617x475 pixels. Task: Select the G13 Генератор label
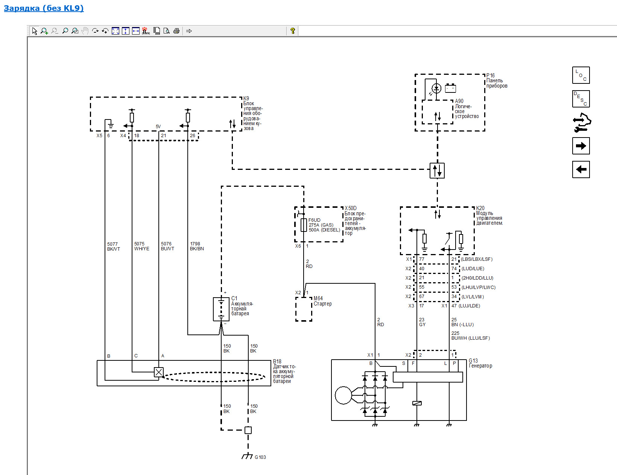(480, 363)
